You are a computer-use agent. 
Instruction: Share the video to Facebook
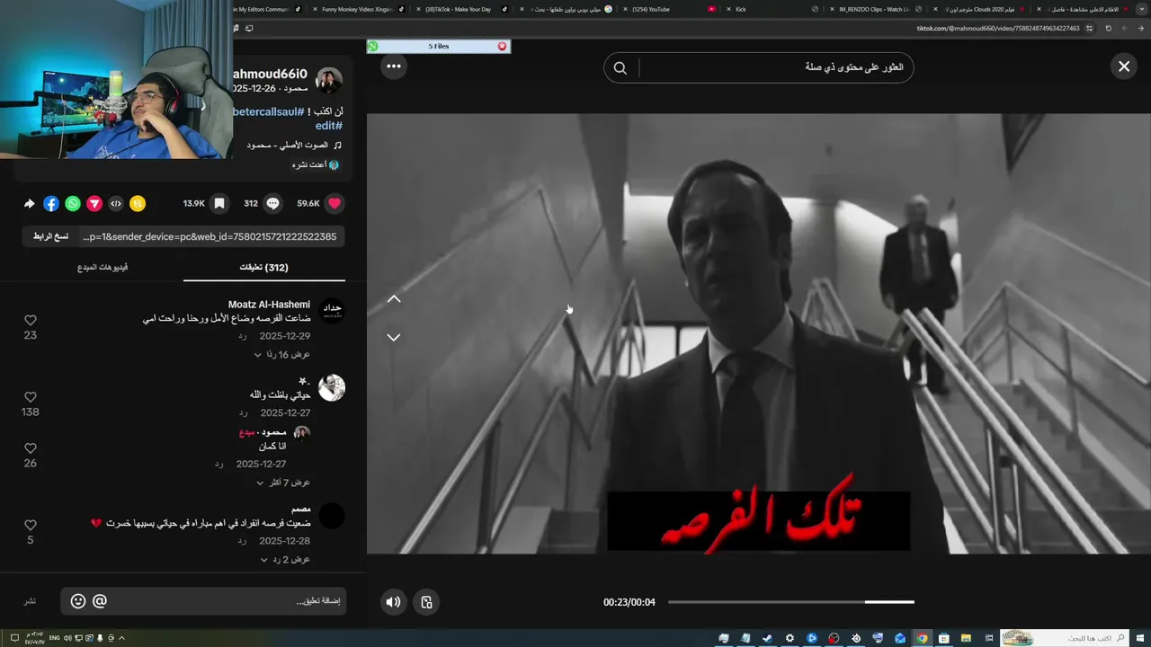click(51, 204)
